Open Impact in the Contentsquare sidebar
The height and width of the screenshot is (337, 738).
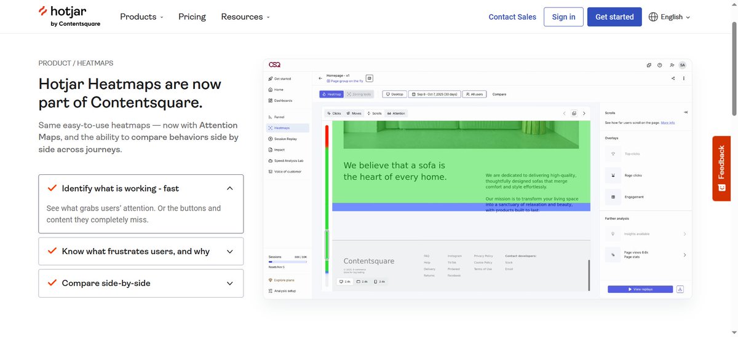pyautogui.click(x=276, y=150)
